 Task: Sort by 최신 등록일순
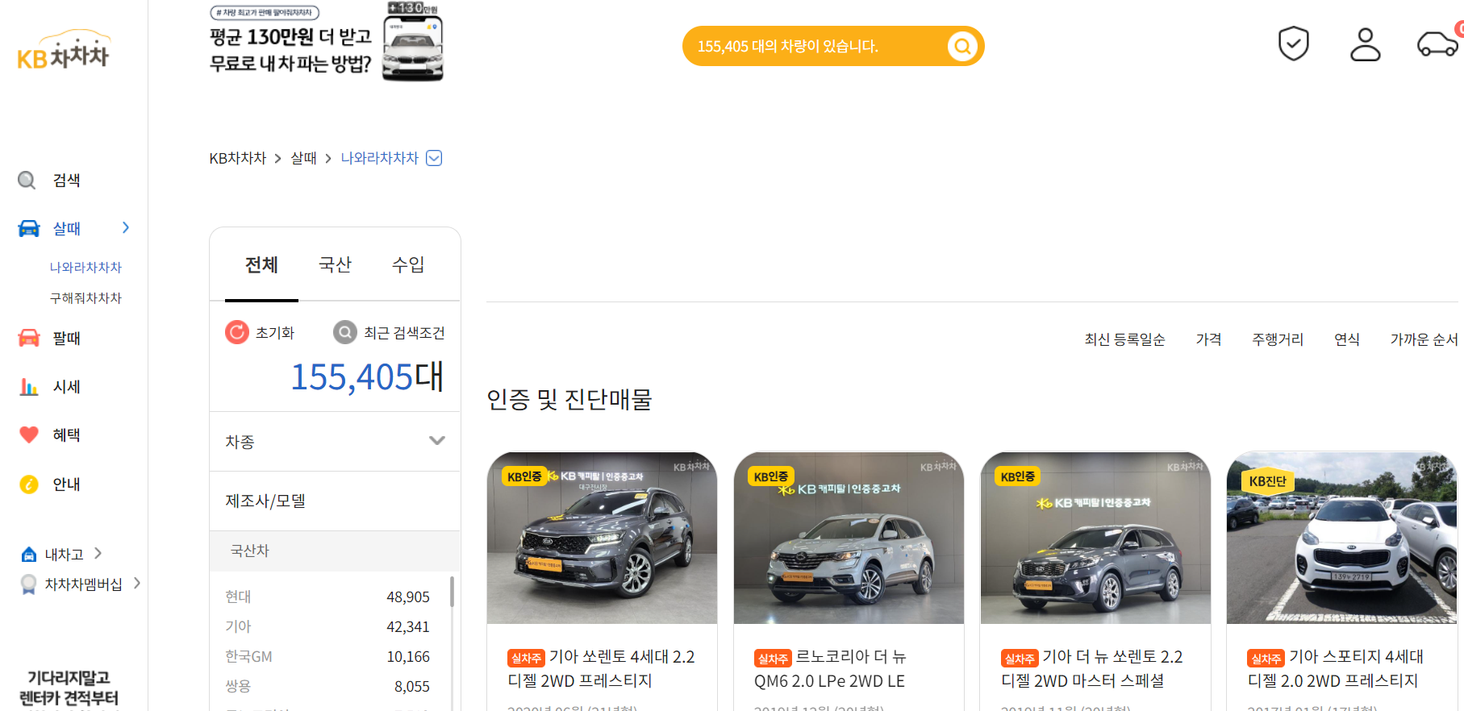[x=1124, y=339]
